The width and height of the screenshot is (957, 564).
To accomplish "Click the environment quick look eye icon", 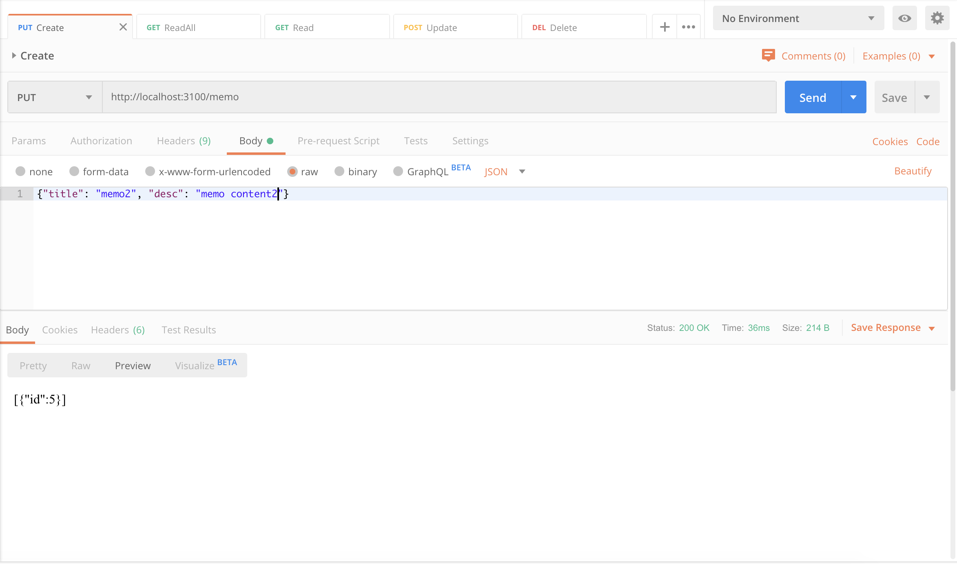I will click(x=904, y=18).
